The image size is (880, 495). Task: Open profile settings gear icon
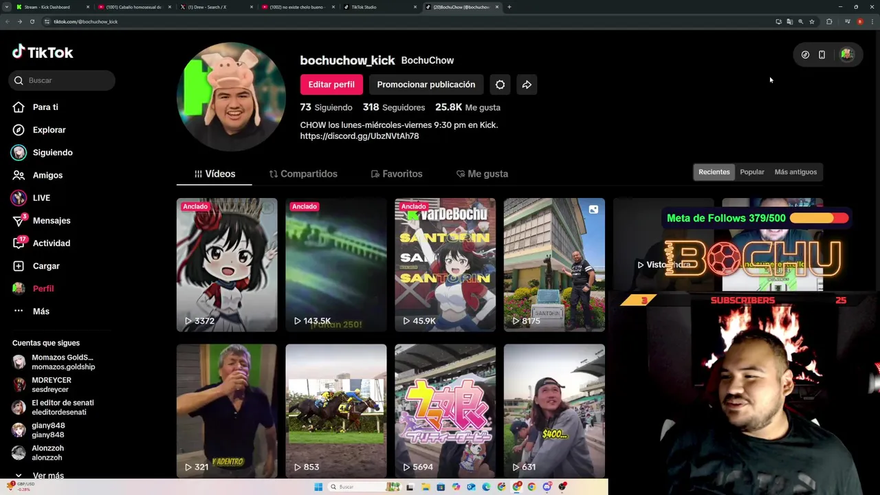tap(500, 85)
